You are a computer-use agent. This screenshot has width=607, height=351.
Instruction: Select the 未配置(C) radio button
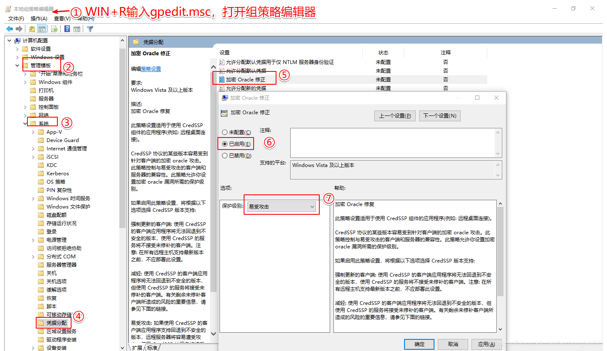click(x=225, y=132)
